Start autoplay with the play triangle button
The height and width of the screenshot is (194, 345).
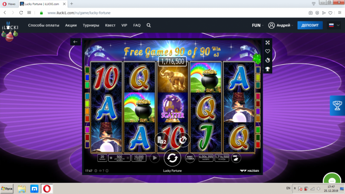coord(155,158)
